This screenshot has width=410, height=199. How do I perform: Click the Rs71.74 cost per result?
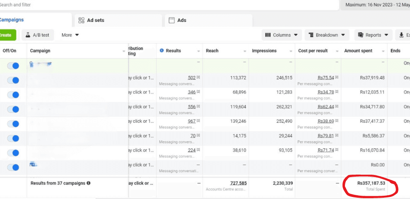[x=326, y=150]
